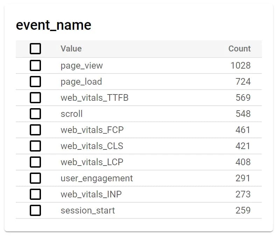Image resolution: width=279 pixels, height=238 pixels.
Task: Toggle the select-all checkbox in header row
Action: [35, 49]
